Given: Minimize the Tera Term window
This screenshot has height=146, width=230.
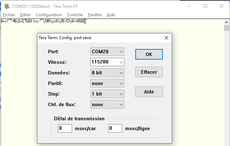Looking at the screenshot, I should [189, 6].
